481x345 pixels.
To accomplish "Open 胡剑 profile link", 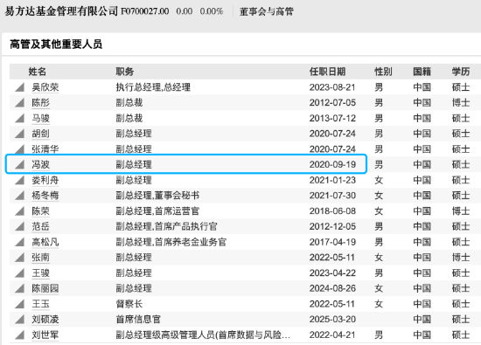I will 41,134.
